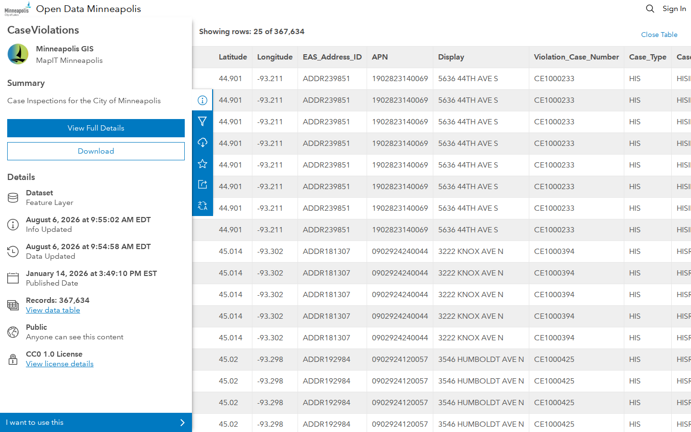
Task: Click the CaseViolations dataset title
Action: (43, 30)
